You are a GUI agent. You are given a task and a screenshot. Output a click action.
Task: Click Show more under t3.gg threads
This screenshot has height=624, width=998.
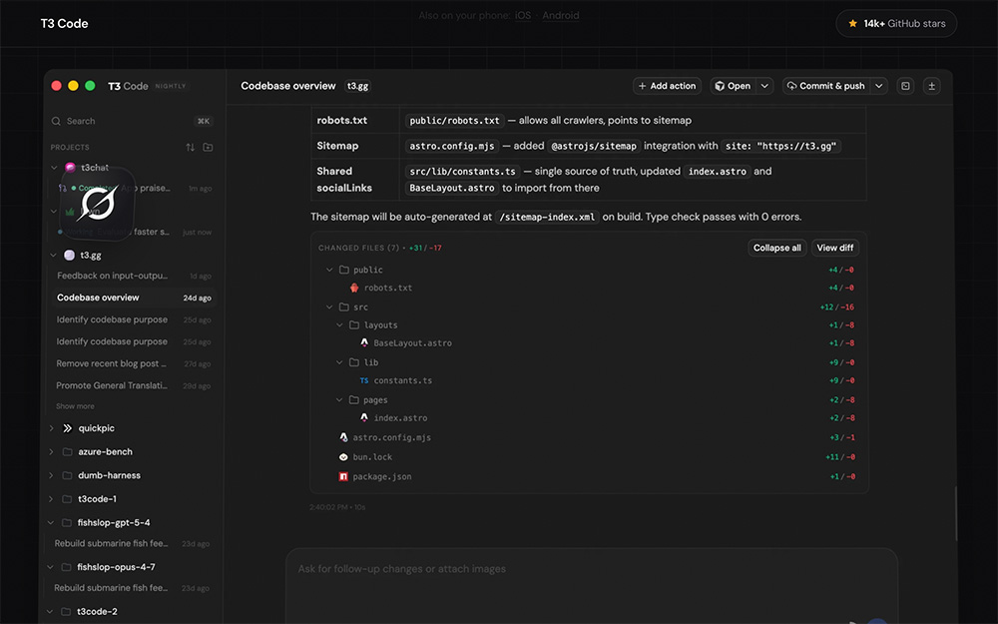75,406
